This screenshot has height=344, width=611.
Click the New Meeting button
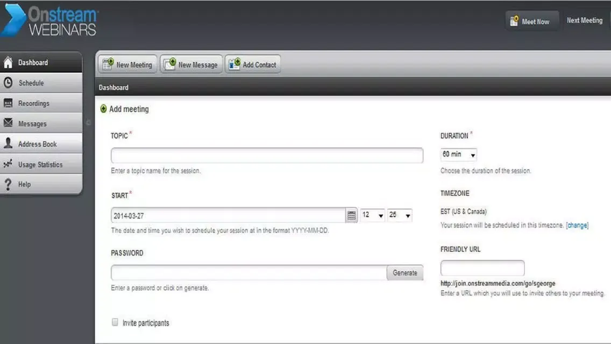127,65
